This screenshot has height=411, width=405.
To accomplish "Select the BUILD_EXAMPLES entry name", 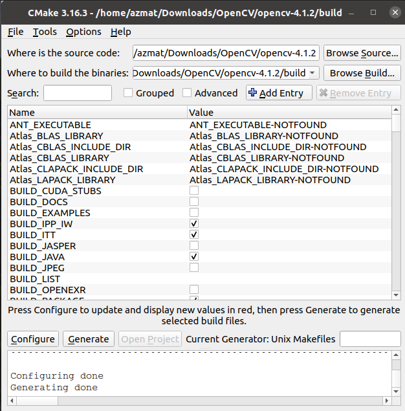I will tap(50, 213).
